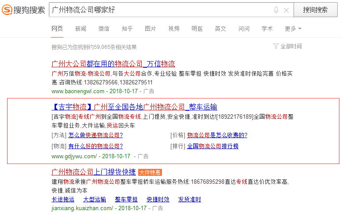This screenshot has width=342, height=215.
Task: Select the 学术 tab
Action: [267, 29]
